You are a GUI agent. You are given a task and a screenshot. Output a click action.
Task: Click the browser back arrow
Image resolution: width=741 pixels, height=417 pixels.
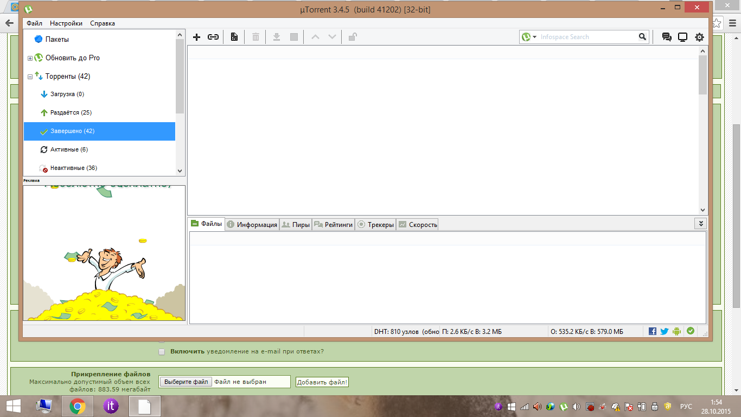coord(9,23)
